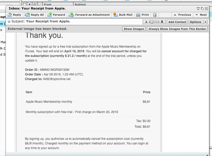The height and width of the screenshot is (156, 212).
Task: Click the Tax: $0.00 line
Action: pyautogui.click(x=143, y=121)
